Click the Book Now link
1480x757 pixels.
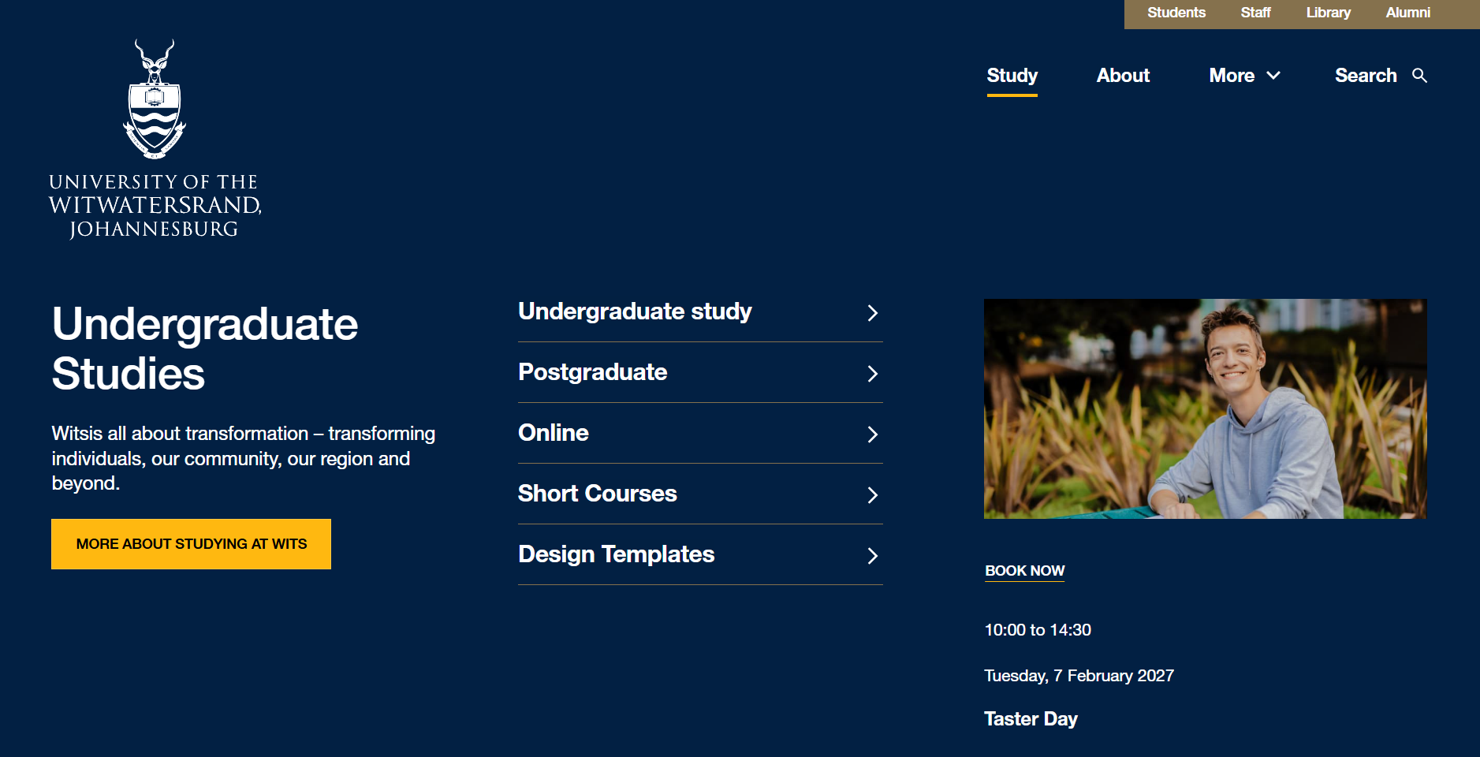point(1024,571)
